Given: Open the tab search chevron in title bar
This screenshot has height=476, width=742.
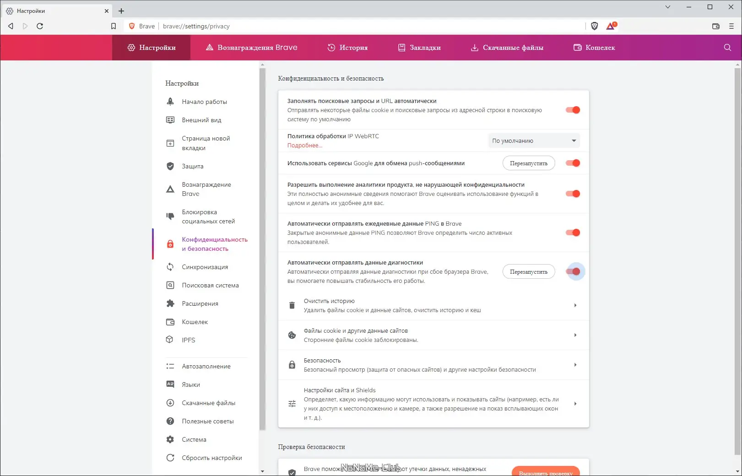Looking at the screenshot, I should coord(668,7).
